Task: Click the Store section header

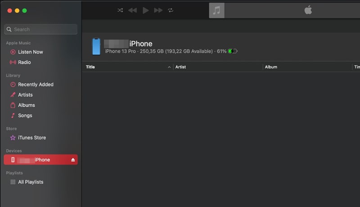Action: (11, 129)
